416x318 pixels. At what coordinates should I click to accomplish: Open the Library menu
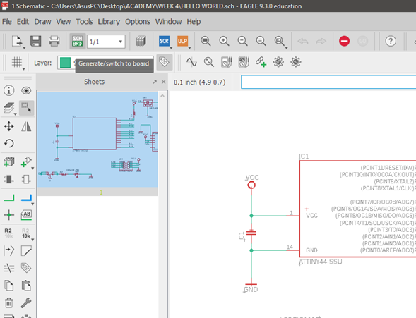109,21
